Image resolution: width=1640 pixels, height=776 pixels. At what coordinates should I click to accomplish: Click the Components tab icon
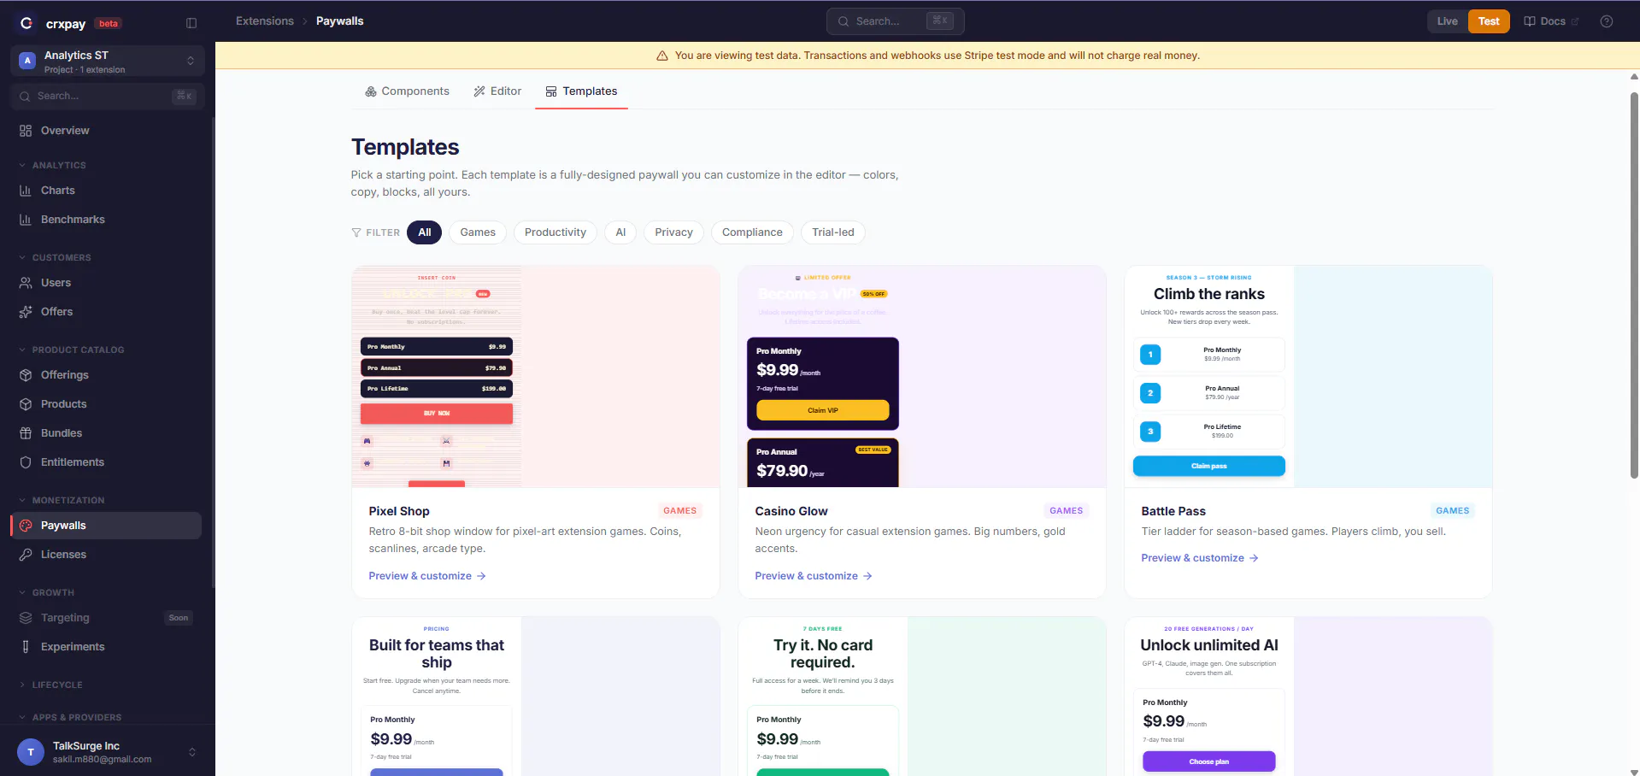tap(371, 91)
